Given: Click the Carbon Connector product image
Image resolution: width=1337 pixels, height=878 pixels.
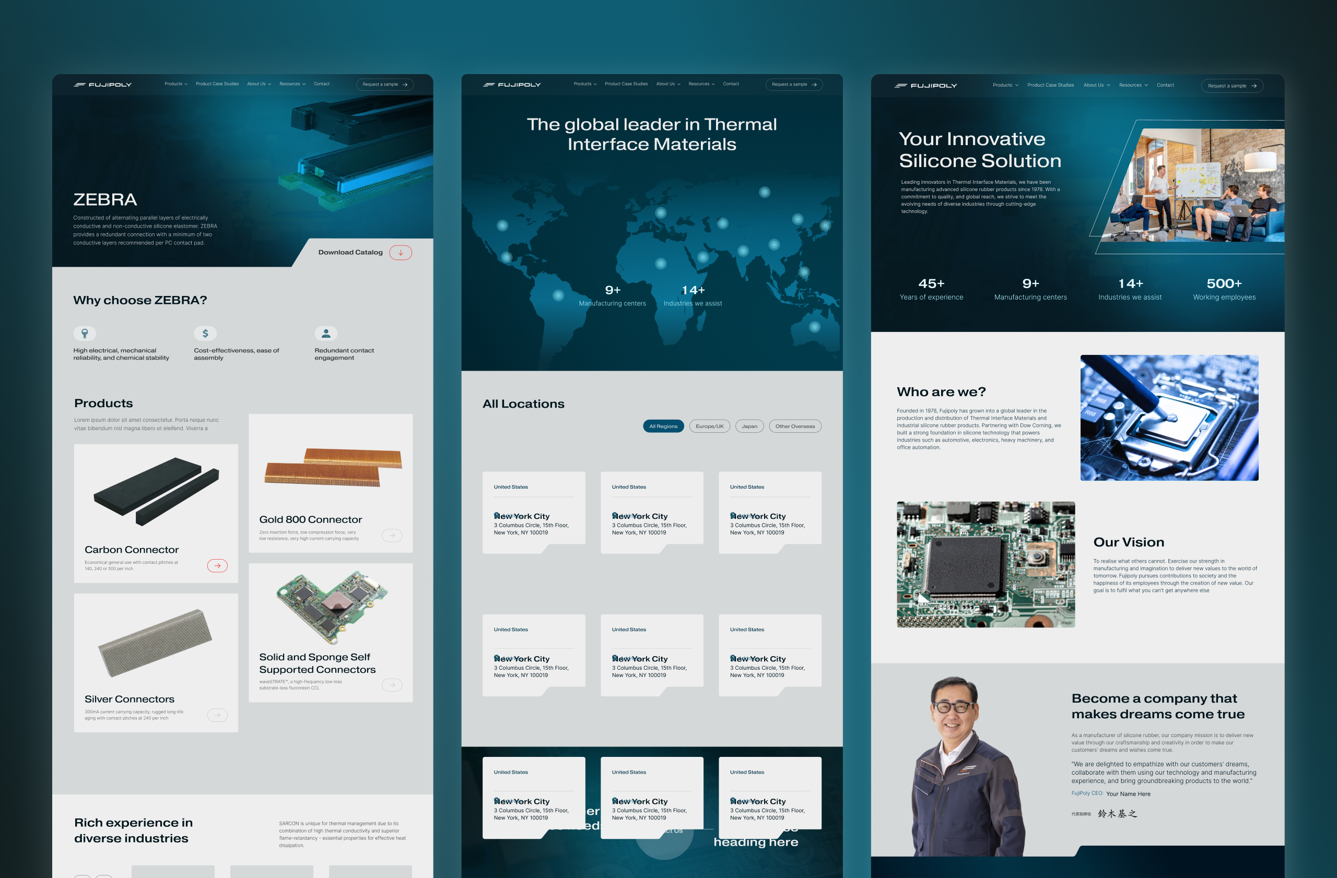Looking at the screenshot, I should tap(156, 491).
